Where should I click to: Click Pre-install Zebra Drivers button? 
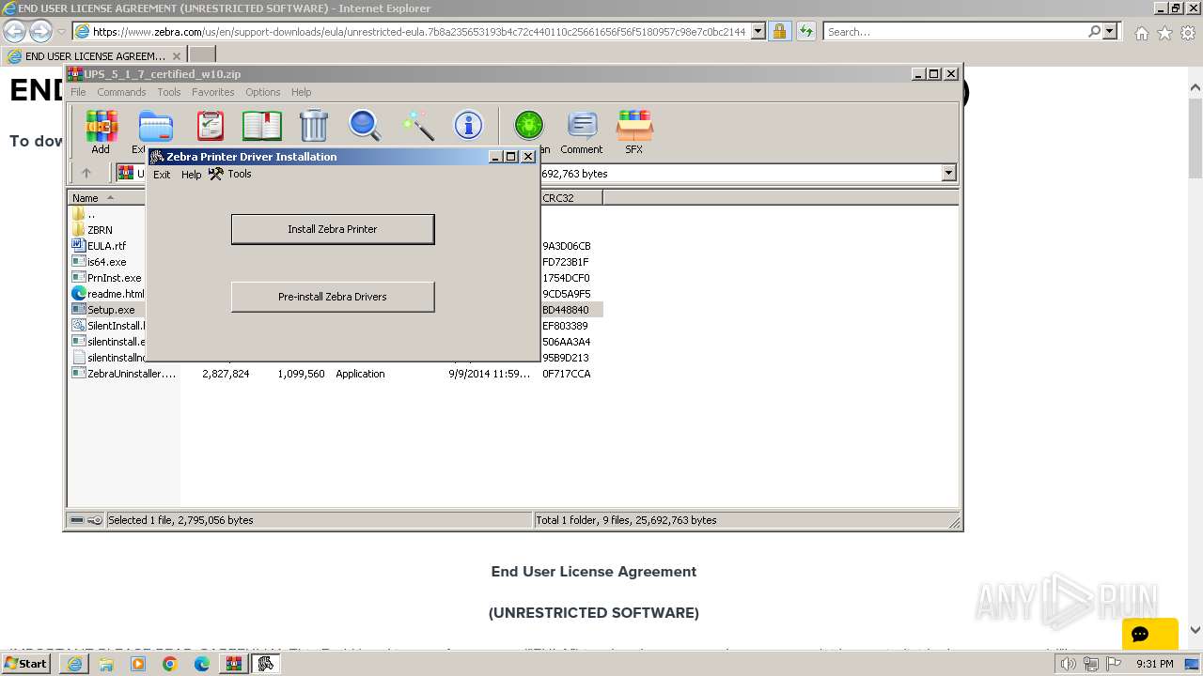333,297
